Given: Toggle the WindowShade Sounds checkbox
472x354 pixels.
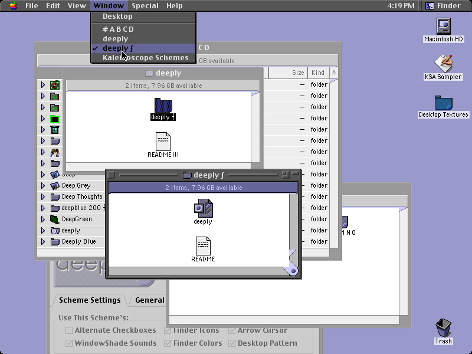Looking at the screenshot, I should (69, 343).
